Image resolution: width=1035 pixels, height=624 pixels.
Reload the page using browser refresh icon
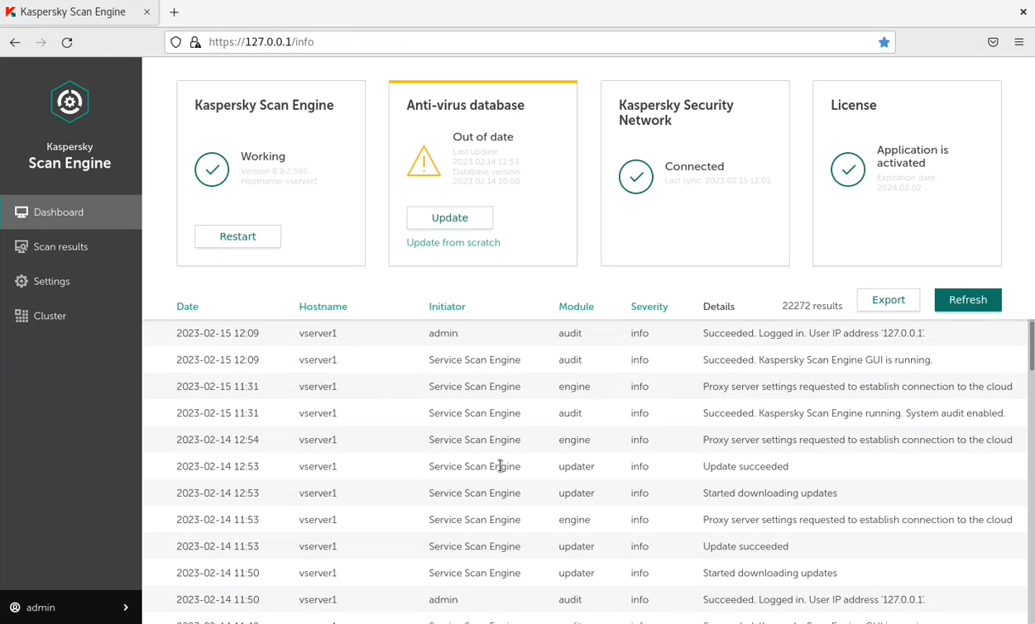click(x=67, y=42)
